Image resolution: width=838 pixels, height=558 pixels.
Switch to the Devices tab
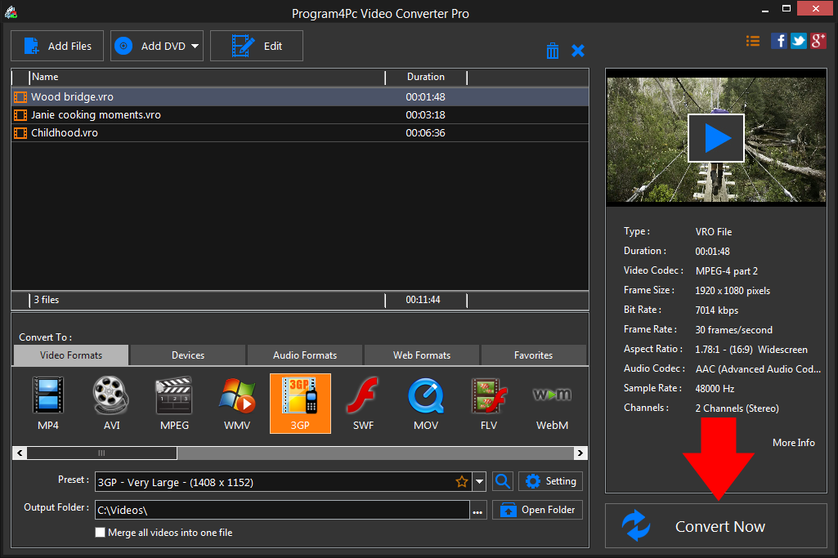pos(188,355)
